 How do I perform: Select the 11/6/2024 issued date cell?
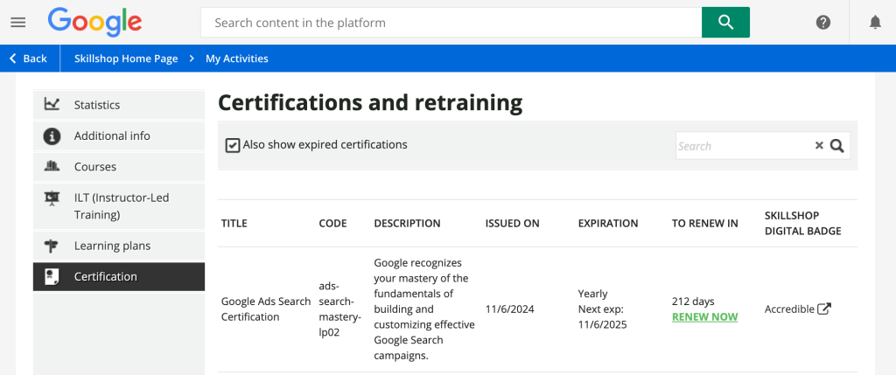click(510, 309)
